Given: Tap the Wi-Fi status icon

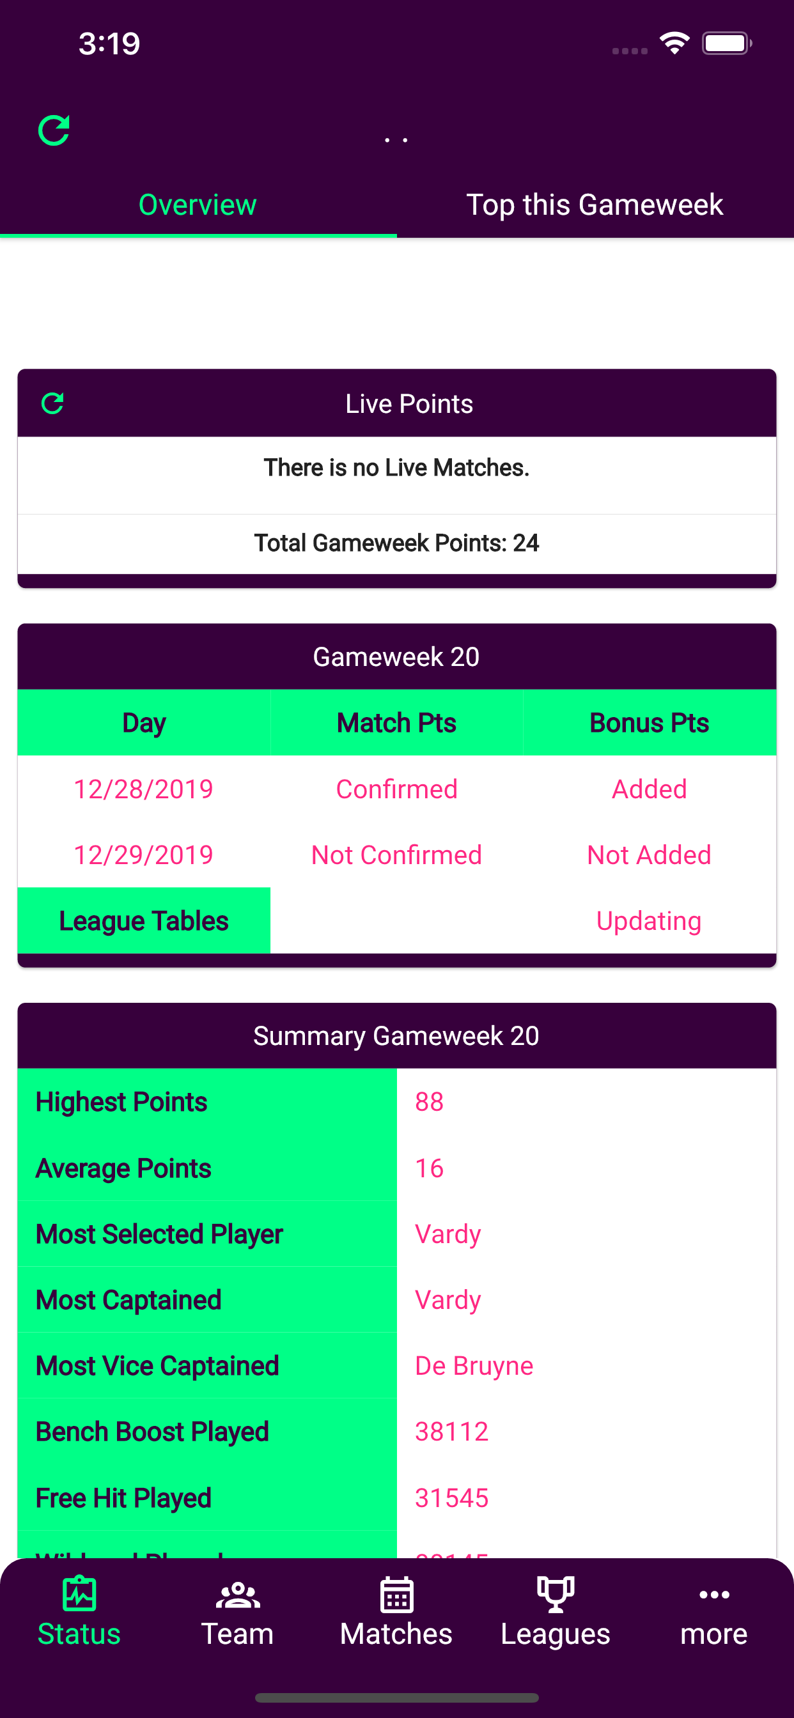Looking at the screenshot, I should coord(673,42).
